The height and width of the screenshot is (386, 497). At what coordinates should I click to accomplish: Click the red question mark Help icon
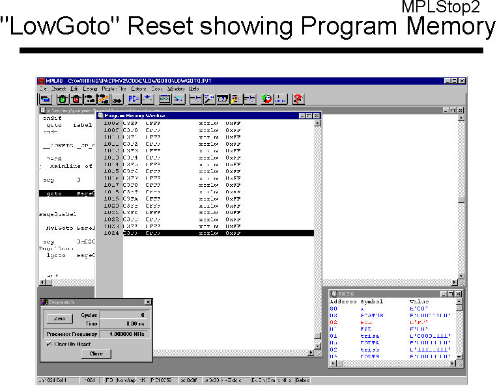(298, 99)
